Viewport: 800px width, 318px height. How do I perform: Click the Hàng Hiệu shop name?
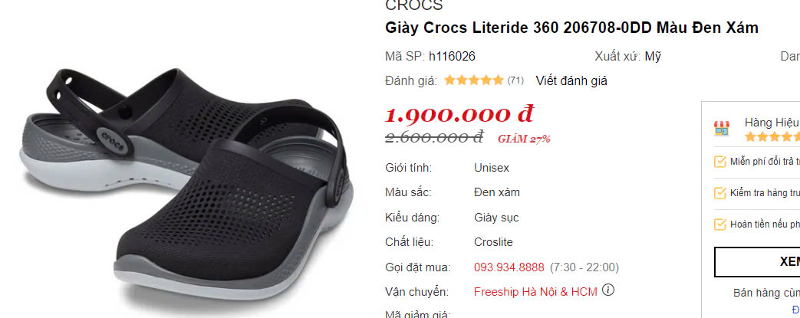pyautogui.click(x=772, y=123)
